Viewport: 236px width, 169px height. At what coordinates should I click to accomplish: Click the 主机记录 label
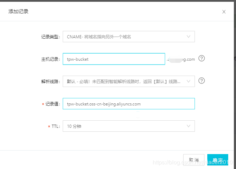tap(51, 59)
